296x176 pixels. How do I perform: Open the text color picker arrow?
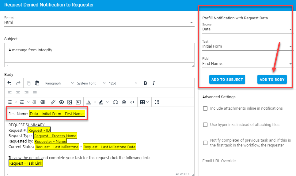(94, 102)
